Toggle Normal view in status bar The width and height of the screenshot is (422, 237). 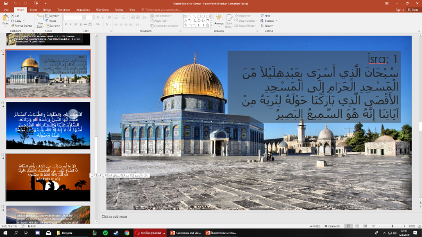[x=349, y=226]
